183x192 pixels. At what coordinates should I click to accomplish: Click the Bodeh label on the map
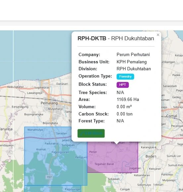[151, 156]
